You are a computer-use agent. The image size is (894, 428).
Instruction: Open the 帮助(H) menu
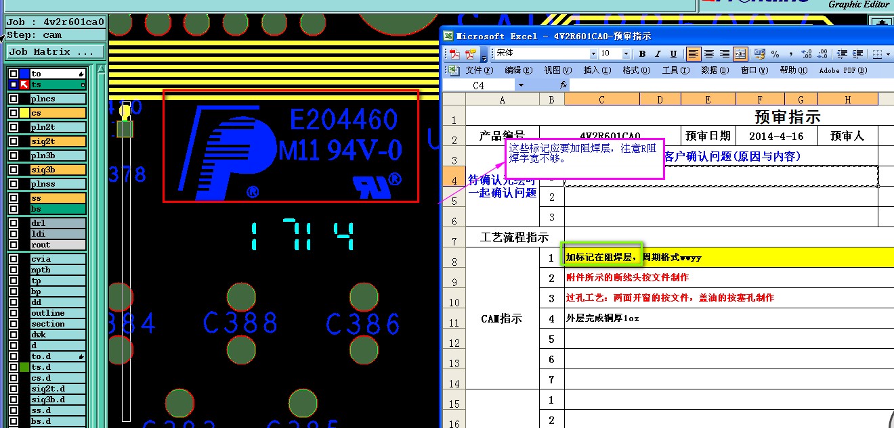793,70
